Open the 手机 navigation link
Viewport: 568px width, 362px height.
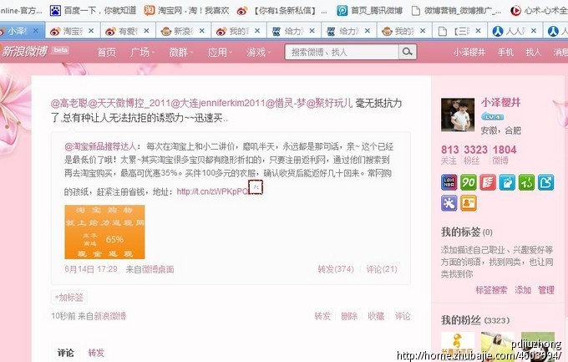(x=505, y=52)
